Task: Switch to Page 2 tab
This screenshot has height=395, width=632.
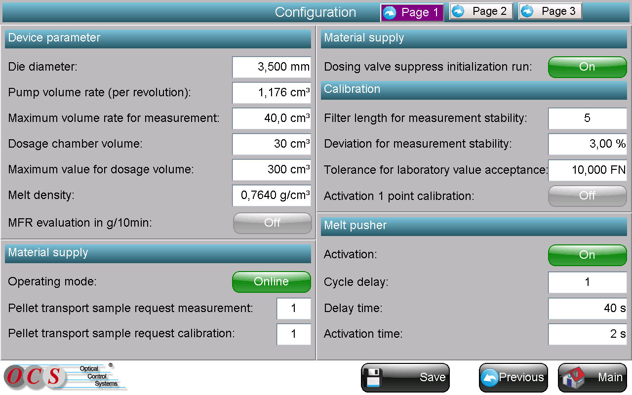Action: point(481,11)
